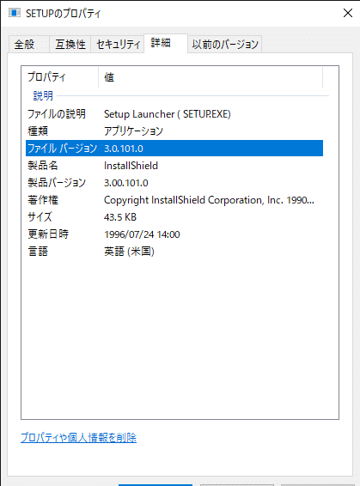
Task: Click the 1996/07/24 14:00 date value
Action: point(142,234)
